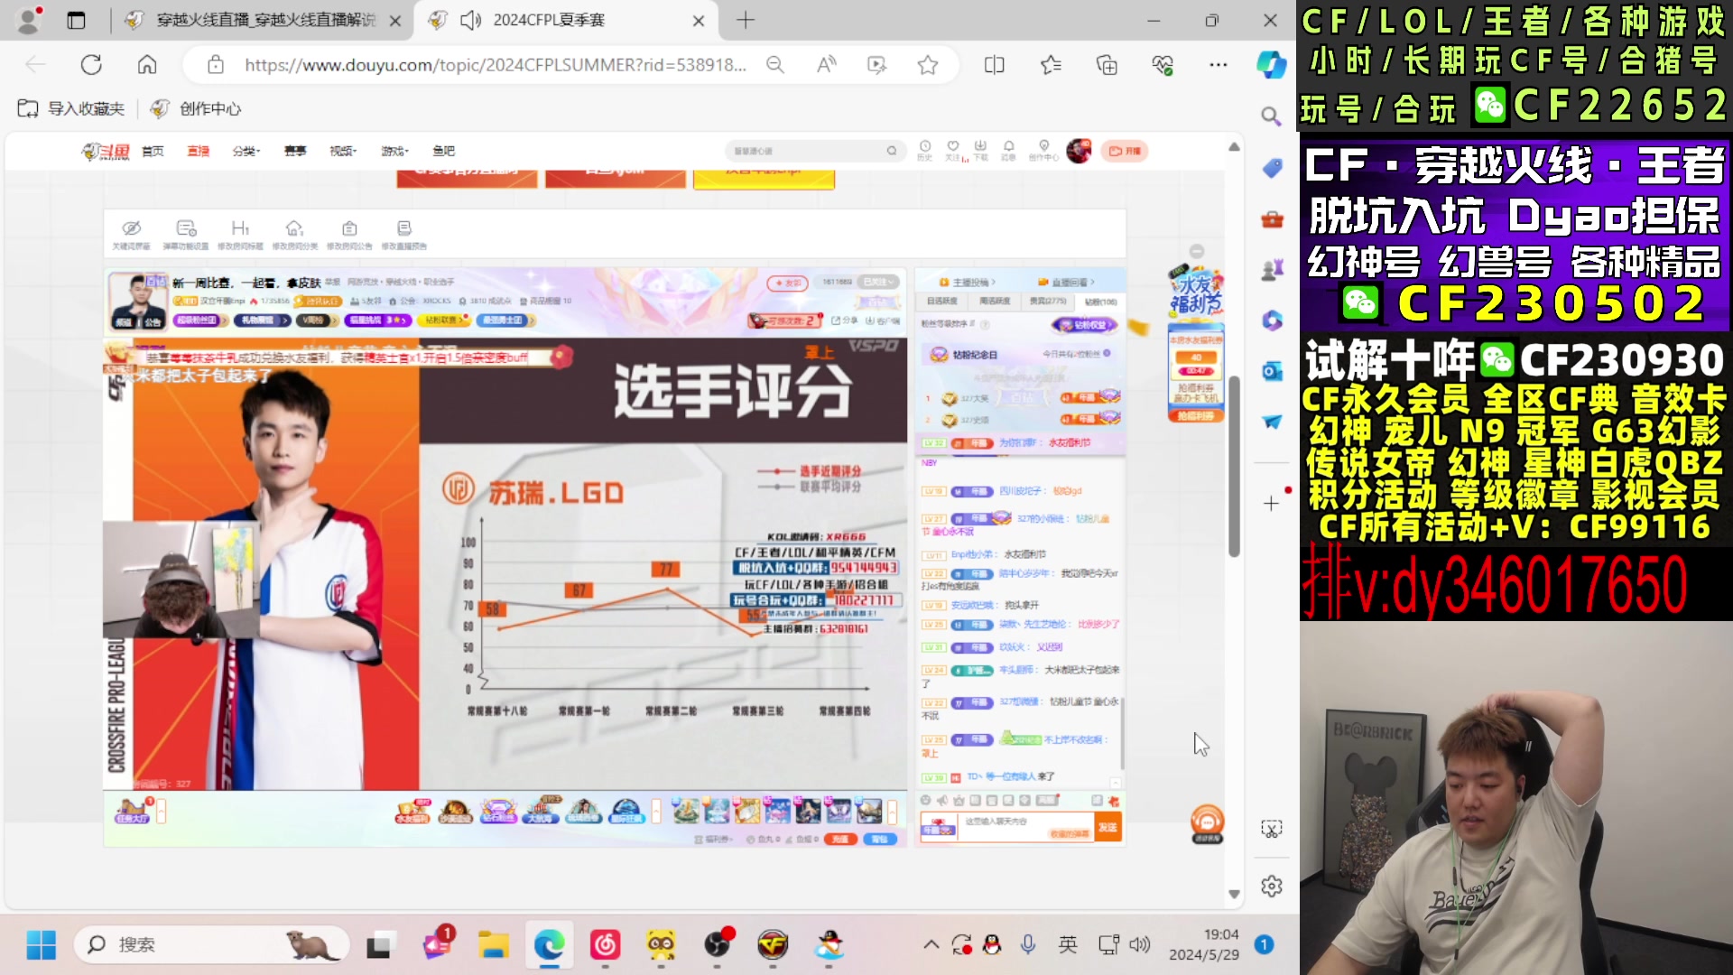Switch to the diamond fans tab
The width and height of the screenshot is (1733, 975).
tap(1100, 301)
